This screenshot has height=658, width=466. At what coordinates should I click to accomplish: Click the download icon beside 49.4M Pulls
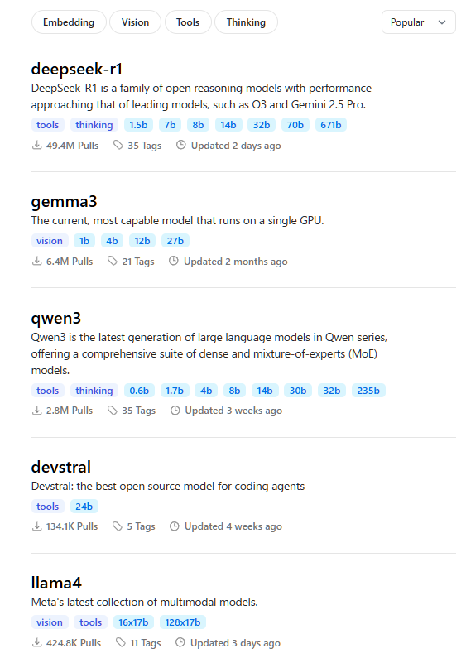[37, 145]
